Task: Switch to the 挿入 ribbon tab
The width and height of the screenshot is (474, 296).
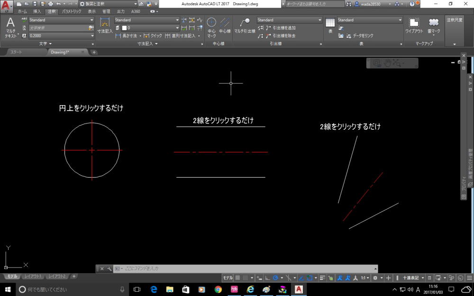Action: (37, 11)
